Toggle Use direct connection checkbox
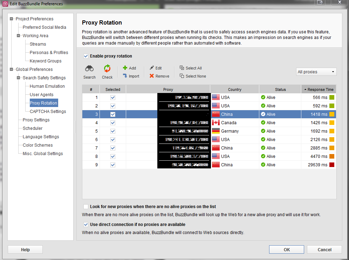The image size is (349, 260). pos(86,224)
